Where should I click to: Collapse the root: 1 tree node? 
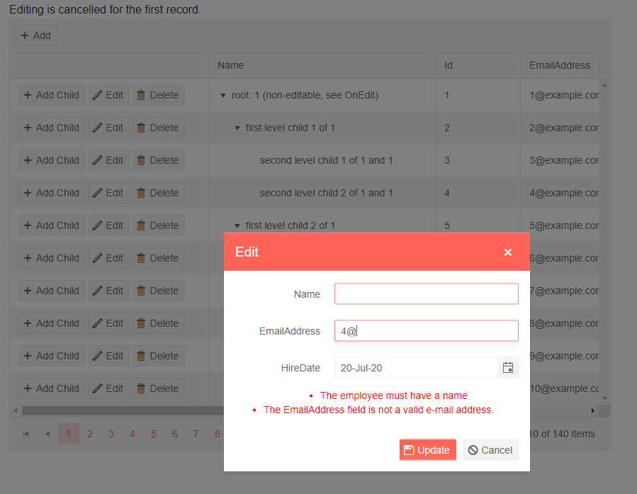click(x=223, y=96)
